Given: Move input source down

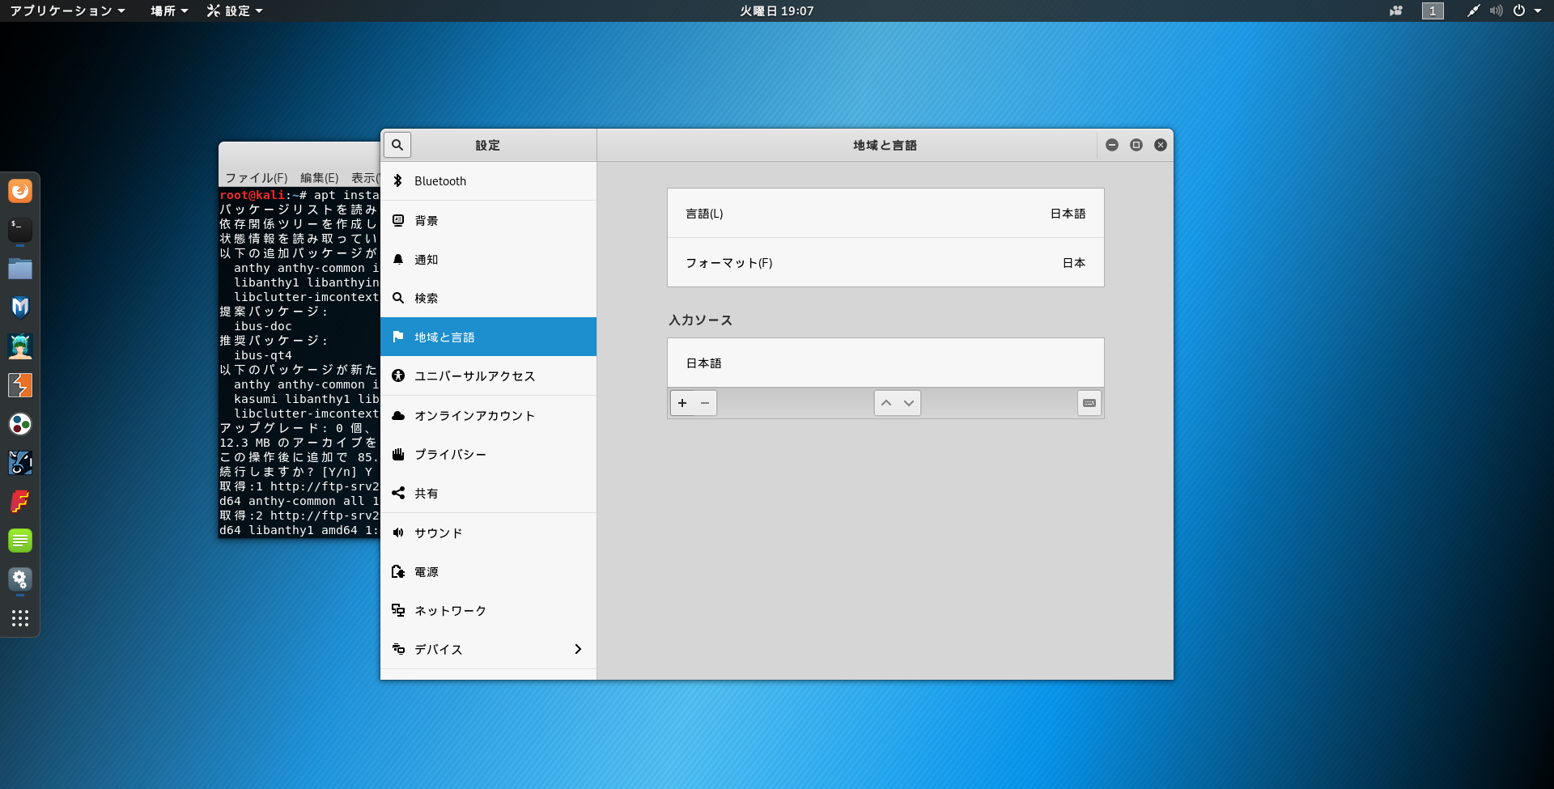Looking at the screenshot, I should [x=909, y=403].
